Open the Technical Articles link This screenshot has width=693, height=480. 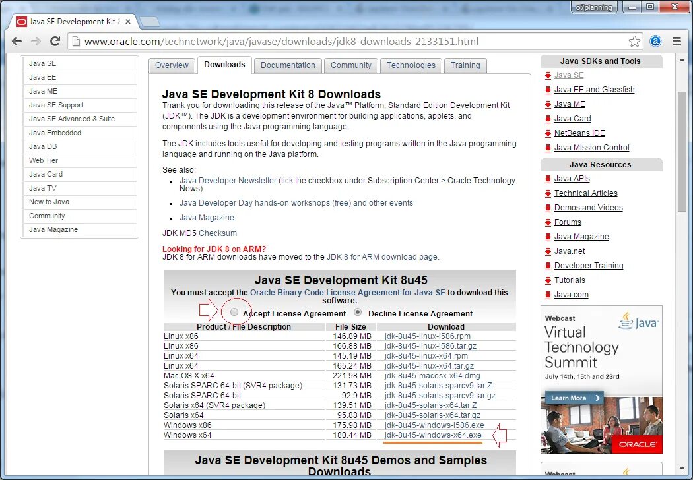pos(585,193)
